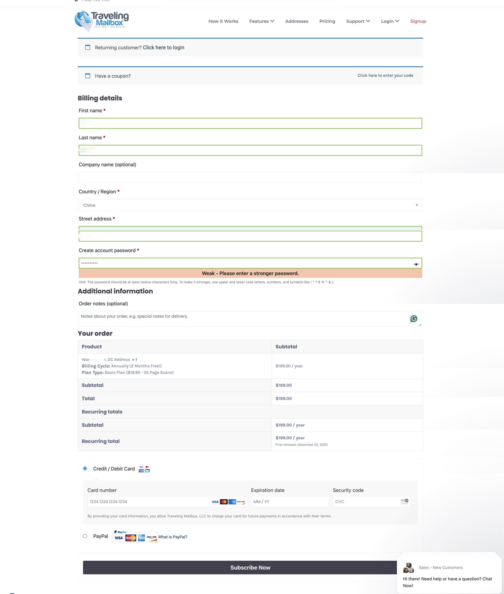
Task: Click the CVC card icon in security code field
Action: coord(404,501)
